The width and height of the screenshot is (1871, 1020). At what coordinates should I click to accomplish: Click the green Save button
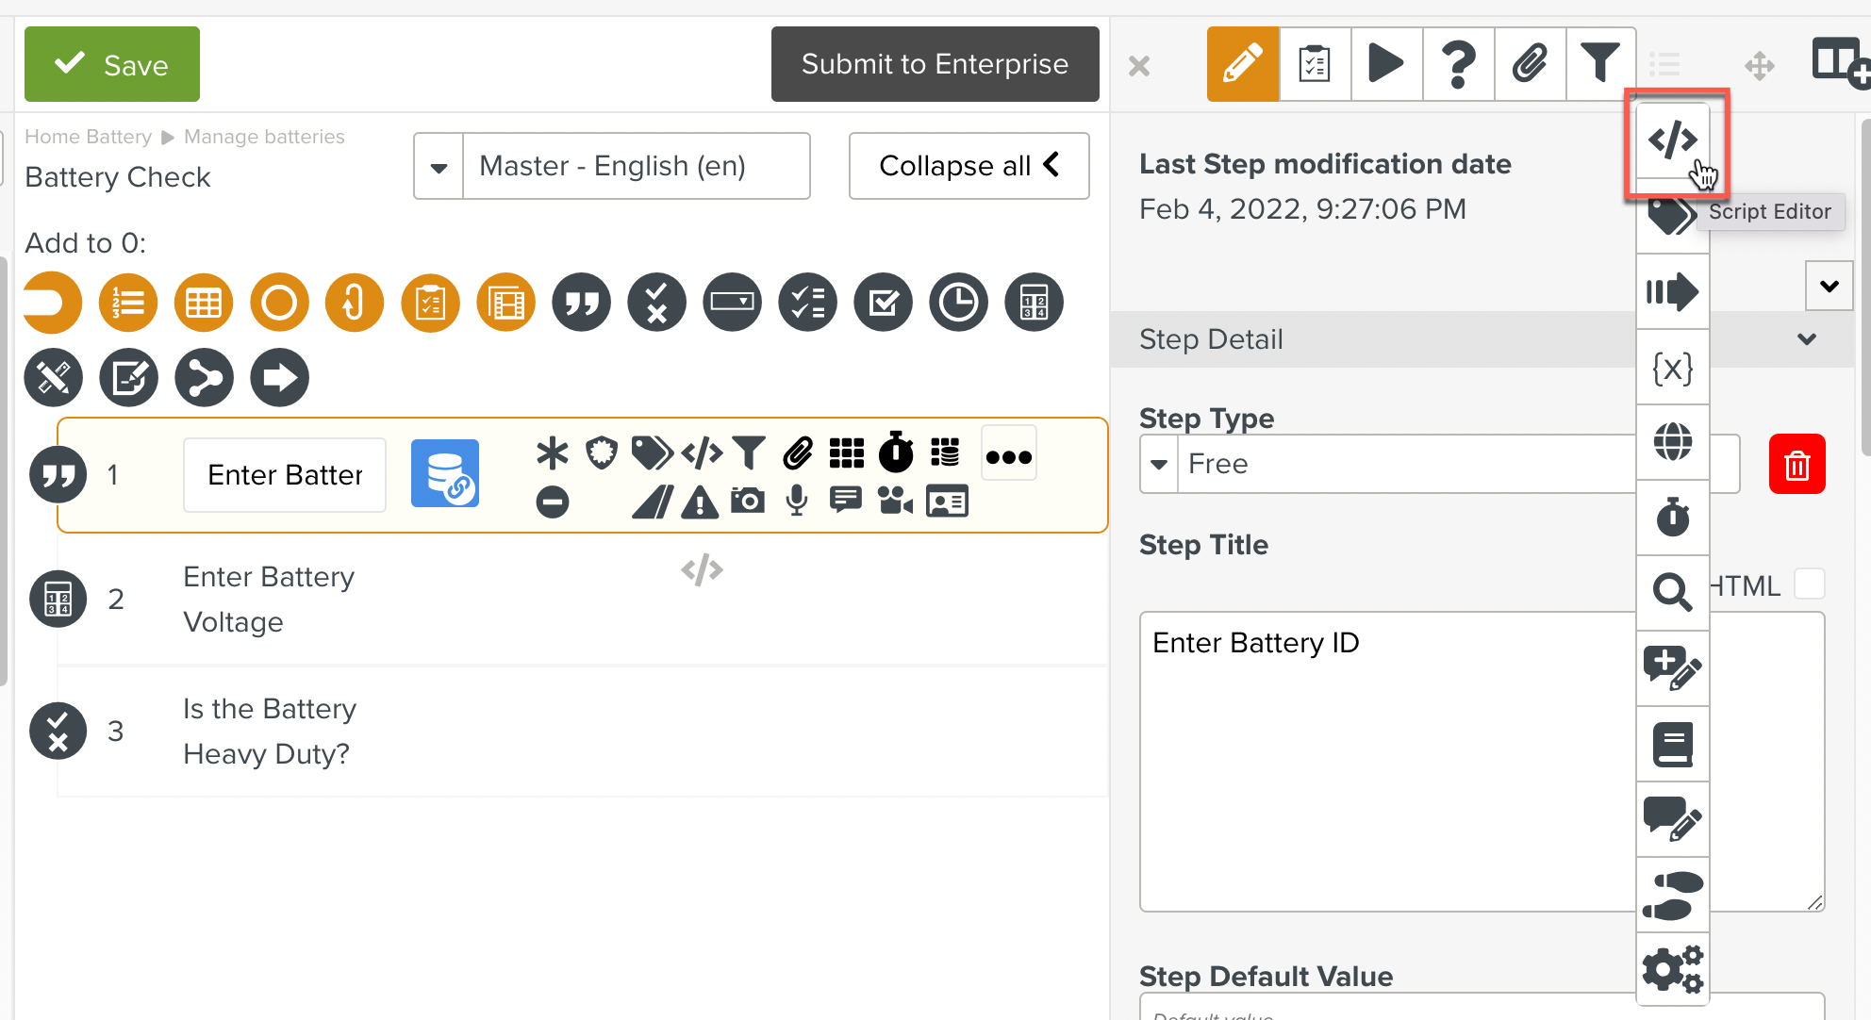click(112, 64)
